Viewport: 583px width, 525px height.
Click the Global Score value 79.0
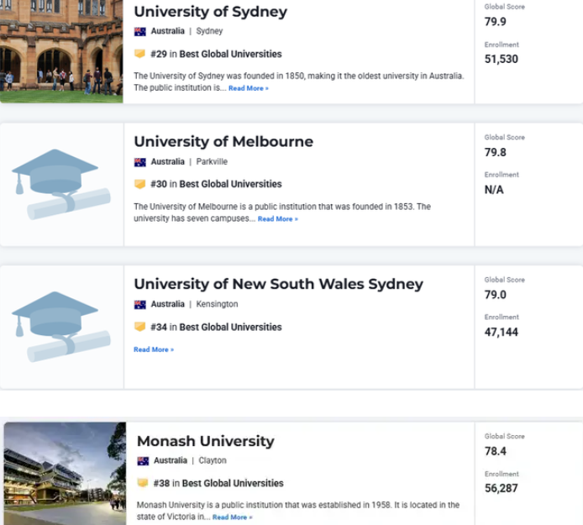[496, 295]
